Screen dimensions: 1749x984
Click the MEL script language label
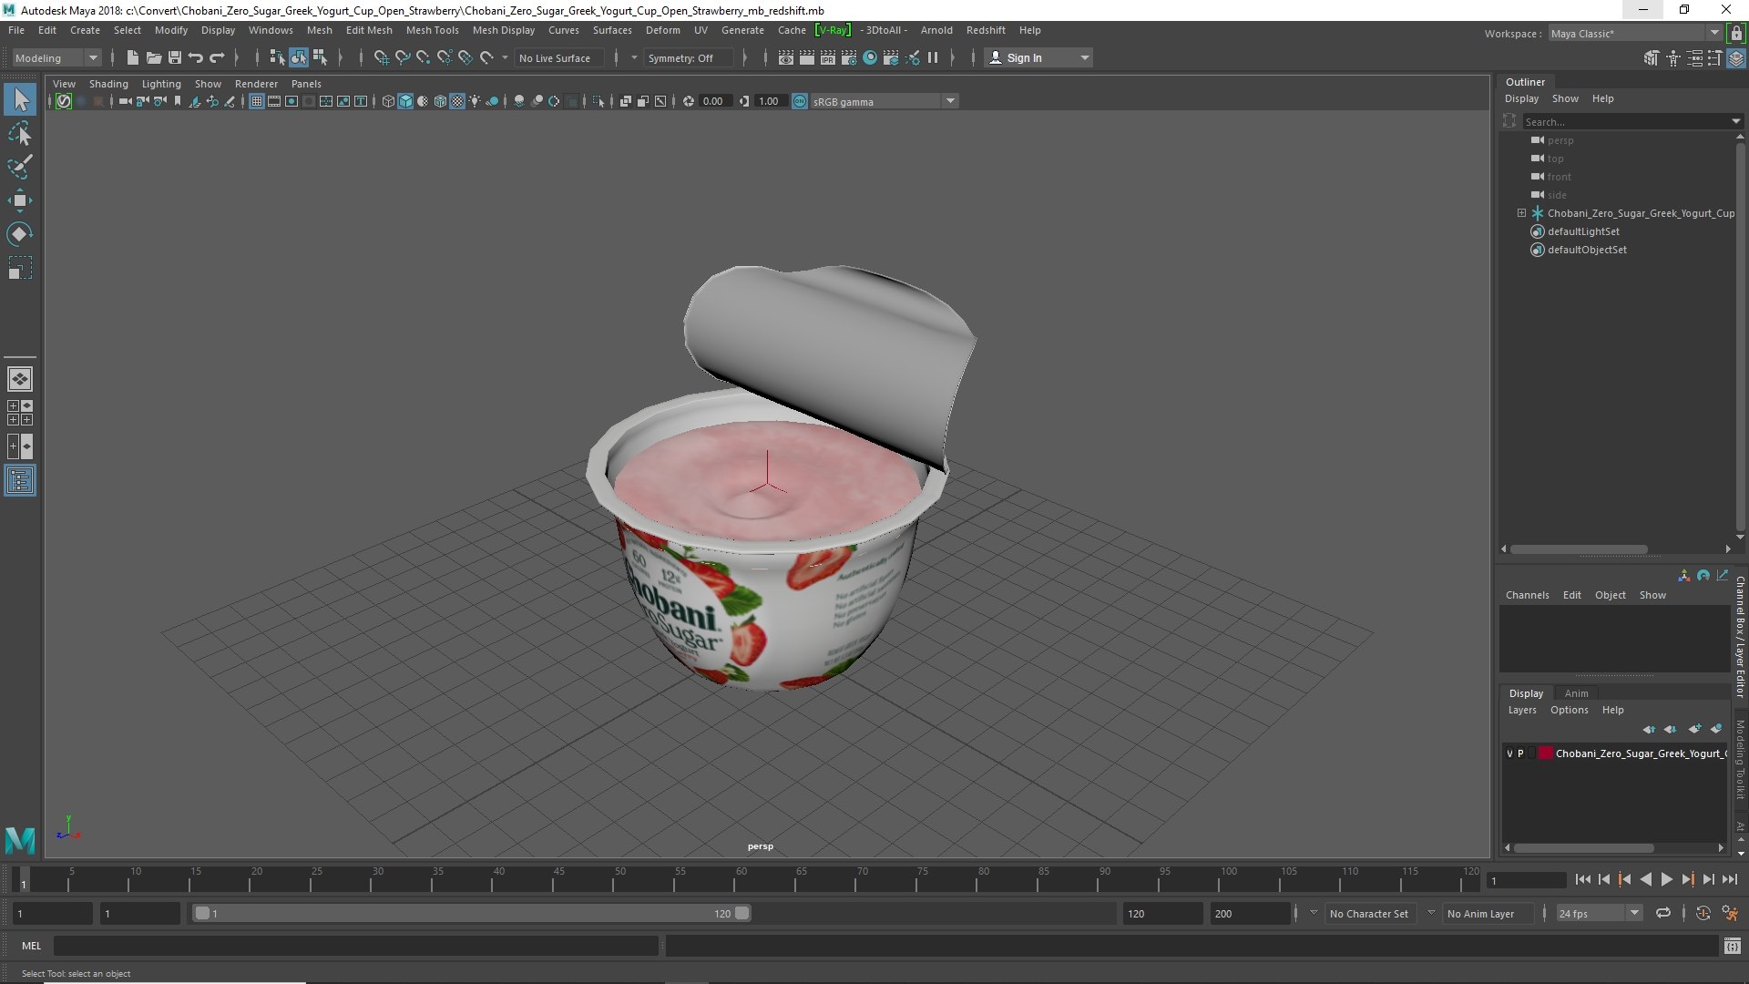pos(32,946)
